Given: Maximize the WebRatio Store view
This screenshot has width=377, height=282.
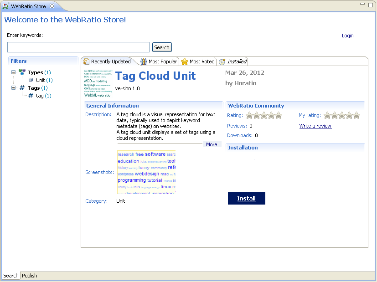Looking at the screenshot, I should coord(371,5).
